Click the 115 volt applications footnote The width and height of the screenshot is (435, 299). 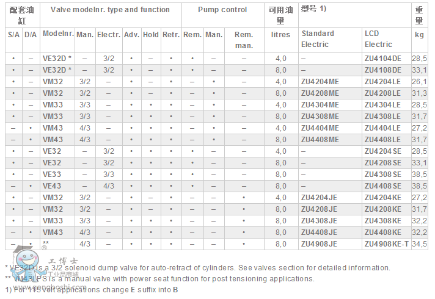pos(92,289)
